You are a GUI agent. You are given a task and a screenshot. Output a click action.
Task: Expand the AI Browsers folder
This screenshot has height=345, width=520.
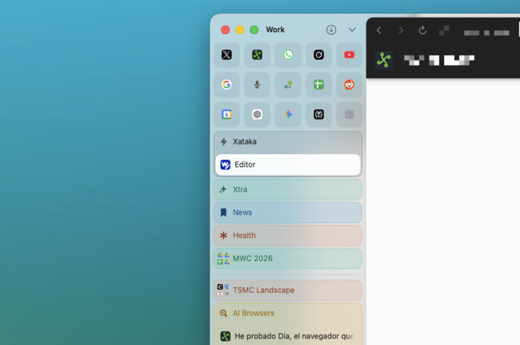click(287, 313)
